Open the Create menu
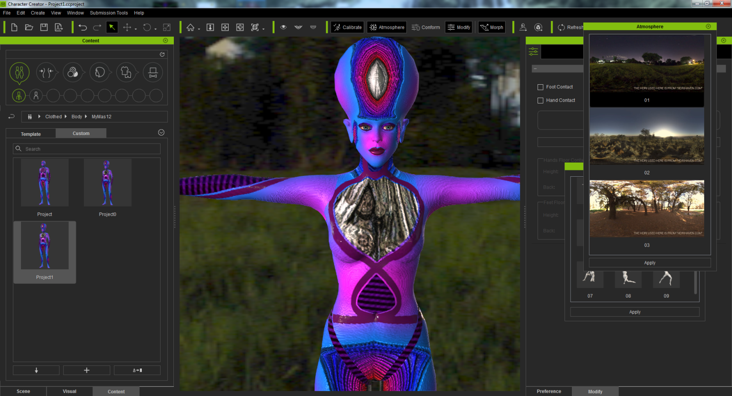The height and width of the screenshot is (396, 732). point(38,13)
